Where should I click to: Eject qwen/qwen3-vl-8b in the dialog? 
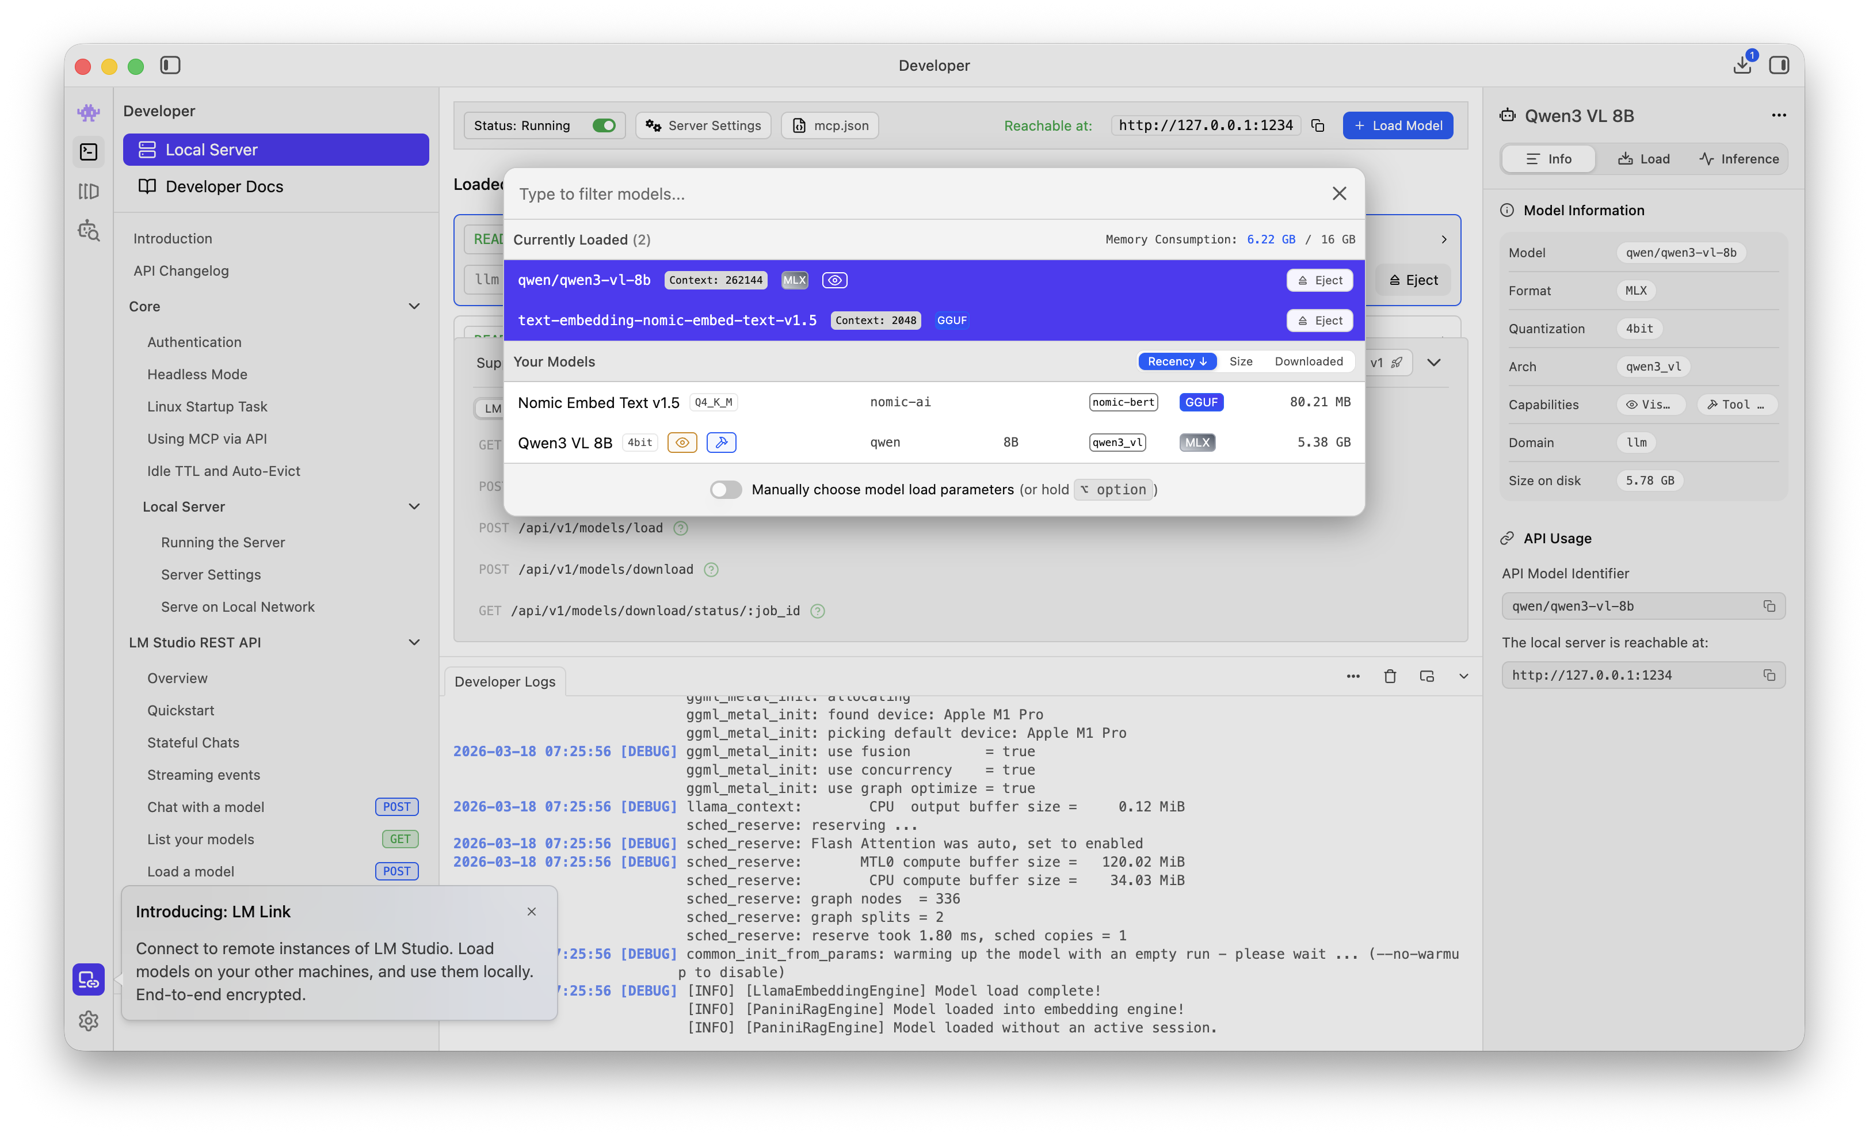(x=1320, y=281)
